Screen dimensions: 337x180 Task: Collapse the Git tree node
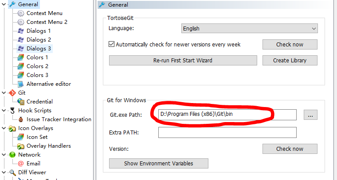pos(4,93)
